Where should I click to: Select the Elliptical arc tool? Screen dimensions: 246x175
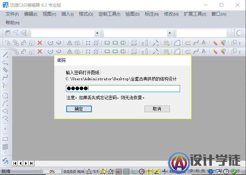click(5, 118)
